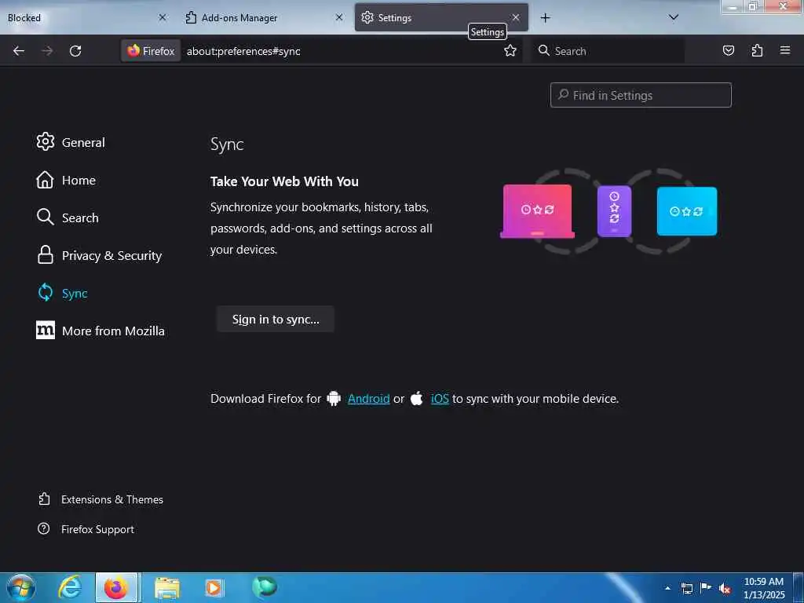Viewport: 804px width, 603px height.
Task: Click the General gear icon
Action: [x=45, y=141]
